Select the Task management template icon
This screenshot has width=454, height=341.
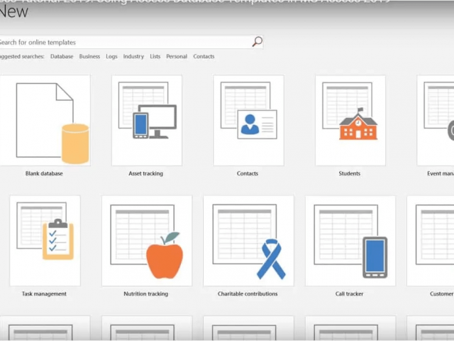pos(45,241)
